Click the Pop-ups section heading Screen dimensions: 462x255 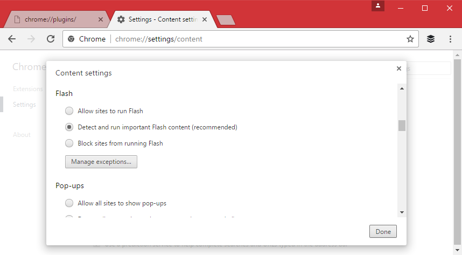click(x=69, y=186)
